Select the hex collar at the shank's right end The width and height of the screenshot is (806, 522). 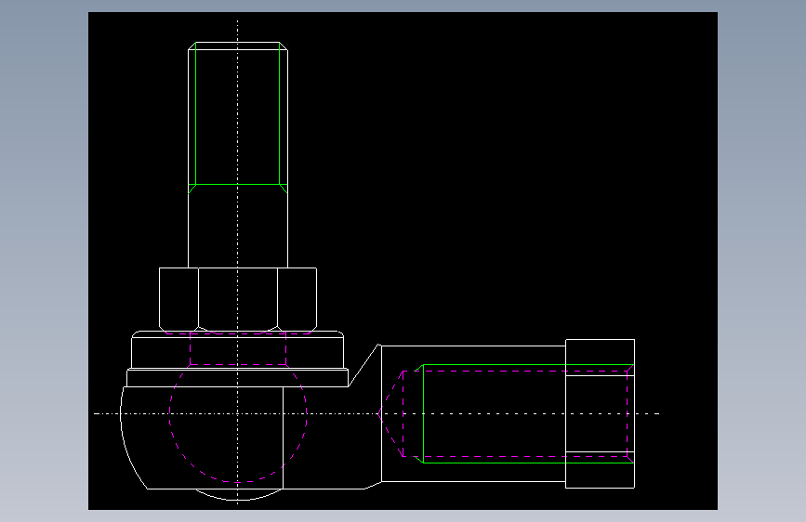(x=600, y=413)
